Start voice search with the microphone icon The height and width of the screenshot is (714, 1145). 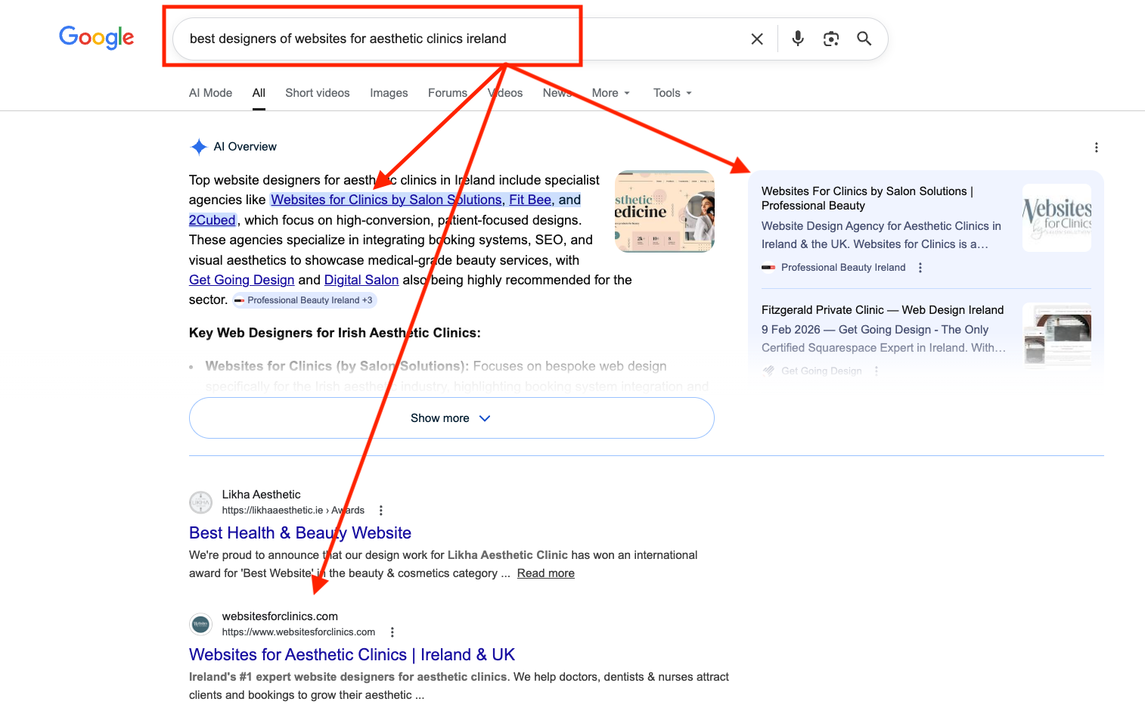[x=798, y=39]
